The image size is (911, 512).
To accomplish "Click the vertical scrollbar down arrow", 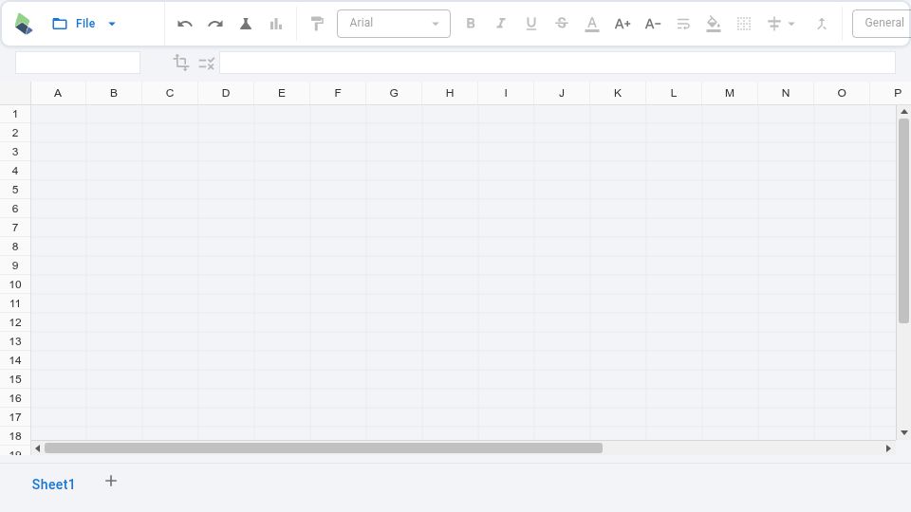I will click(x=904, y=432).
